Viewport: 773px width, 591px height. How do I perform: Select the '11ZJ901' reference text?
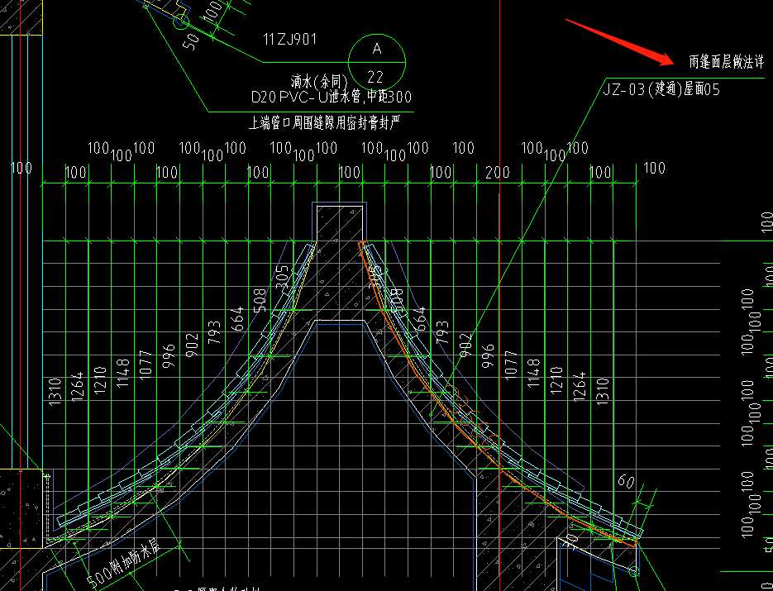[x=290, y=40]
